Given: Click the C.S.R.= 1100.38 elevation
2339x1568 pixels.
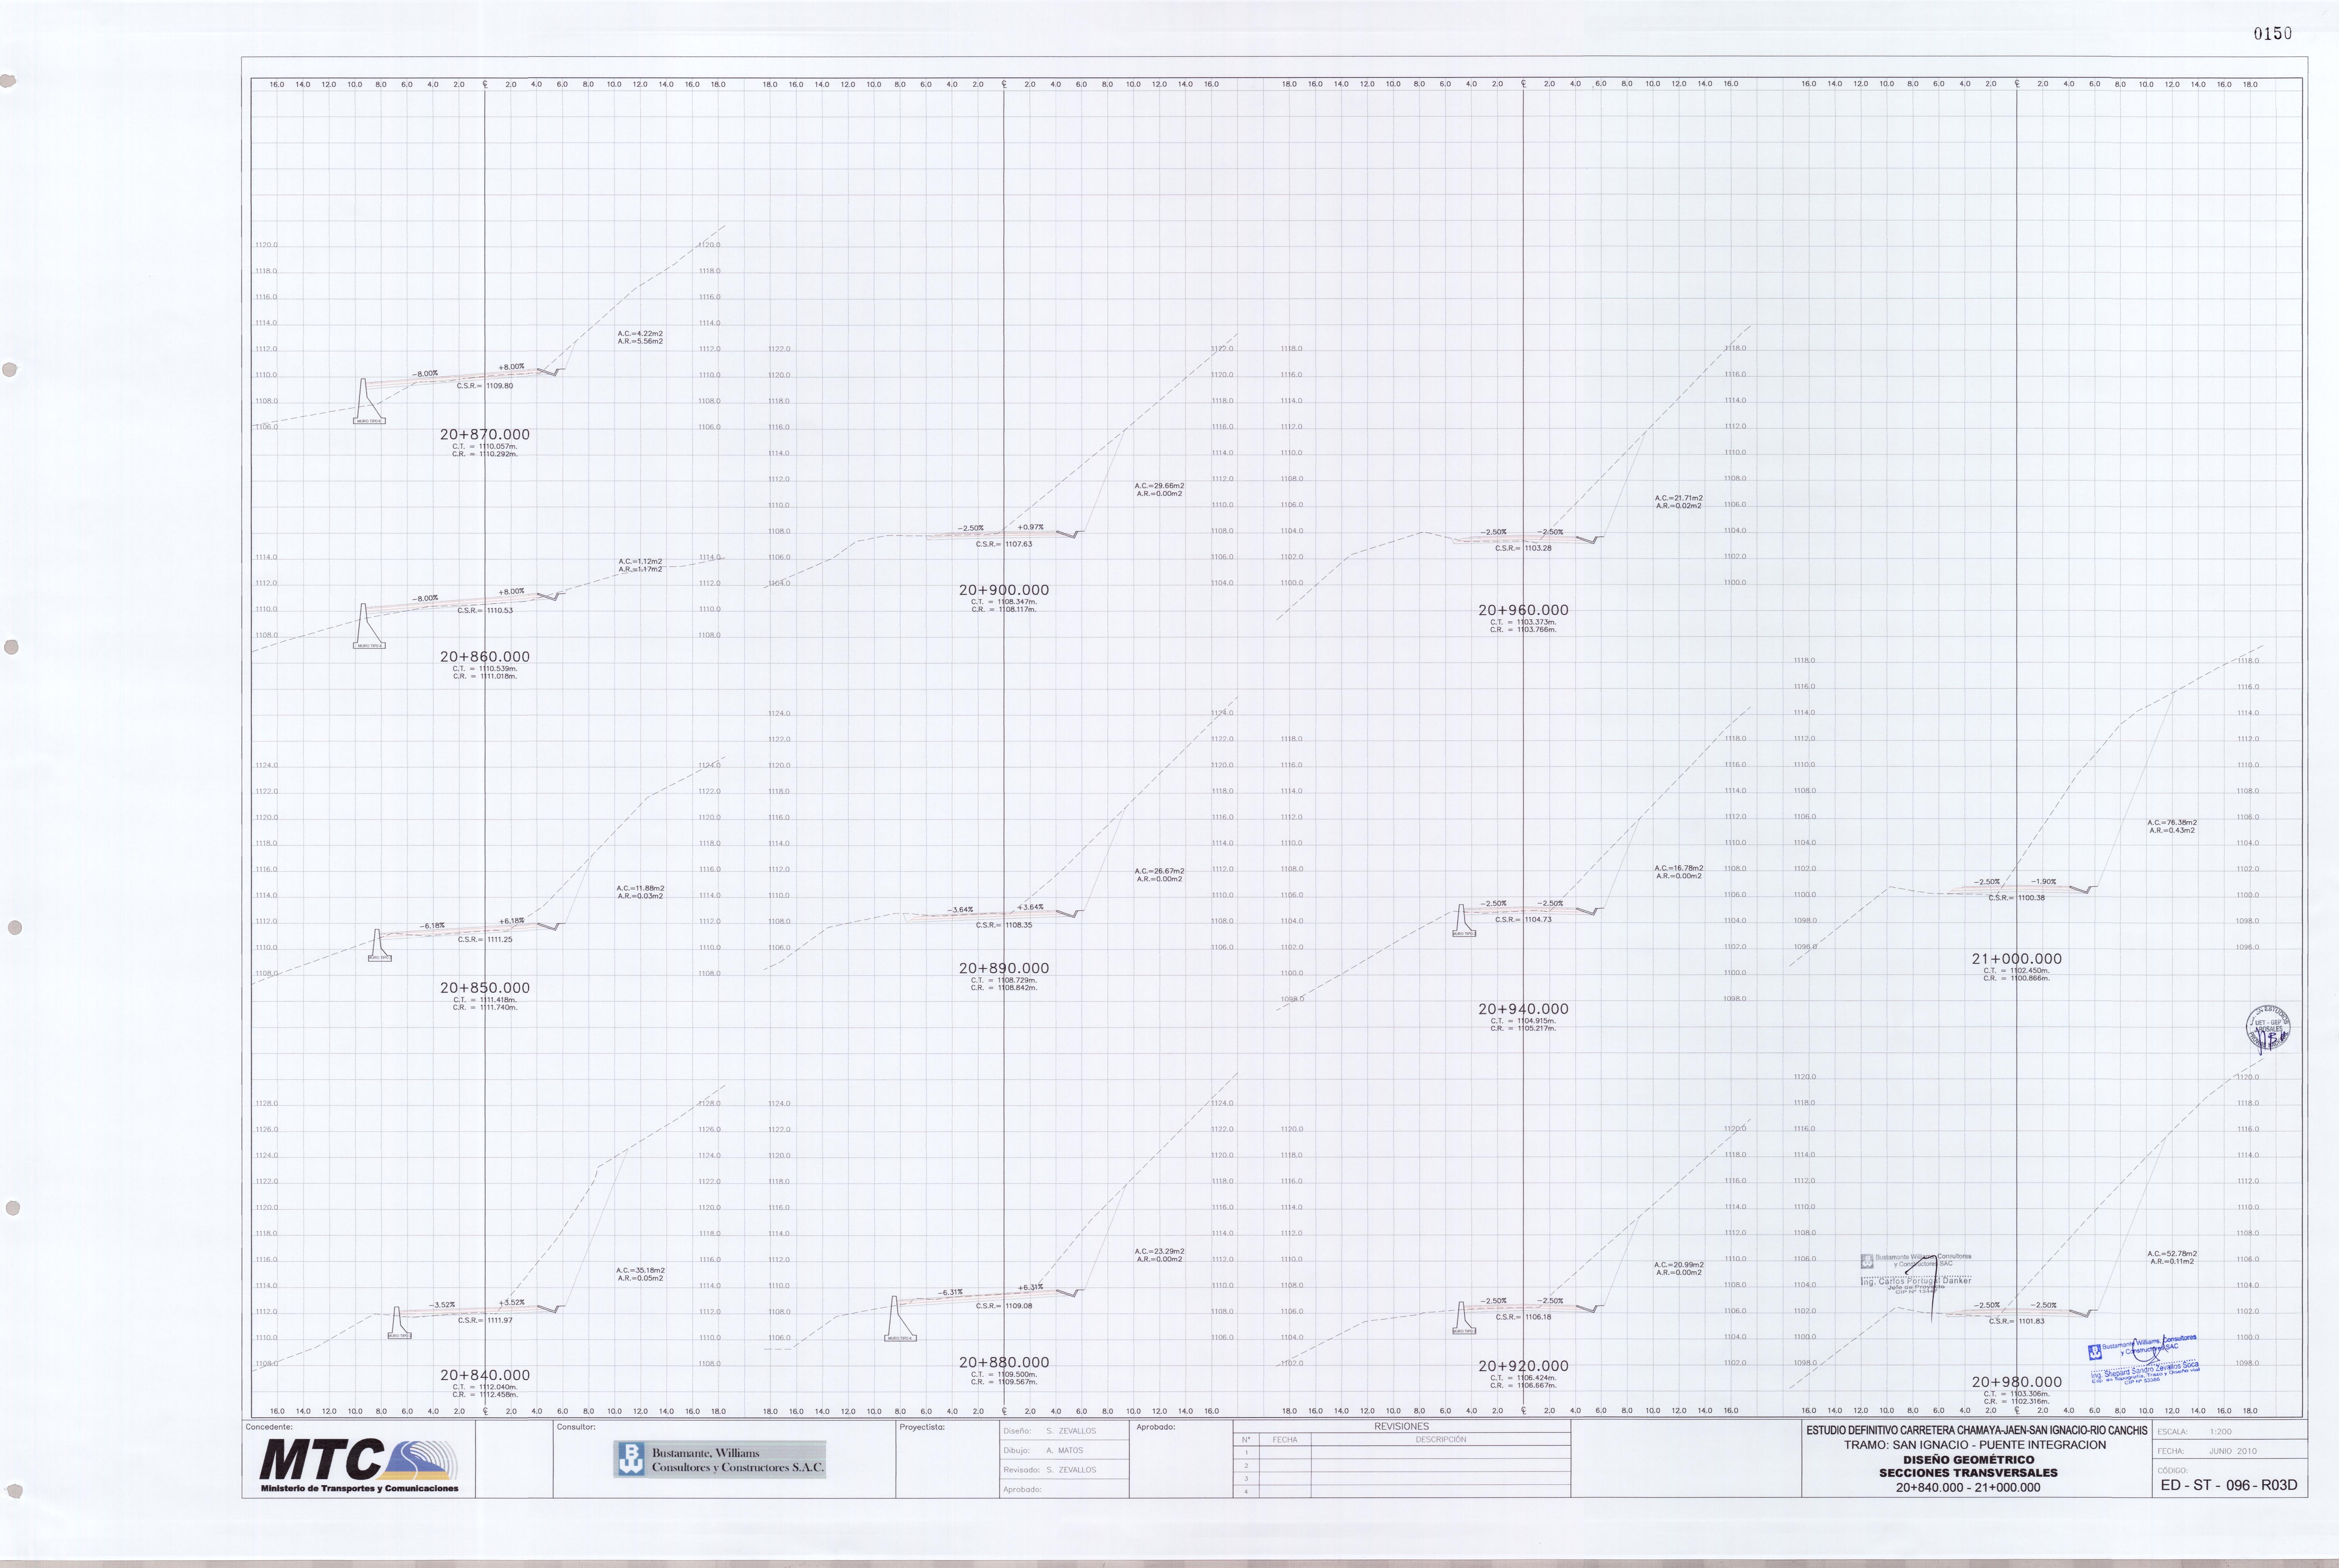Looking at the screenshot, I should pos(2017,898).
